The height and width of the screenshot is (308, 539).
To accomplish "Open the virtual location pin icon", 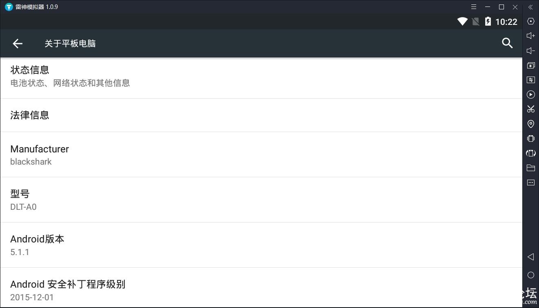I will 530,124.
